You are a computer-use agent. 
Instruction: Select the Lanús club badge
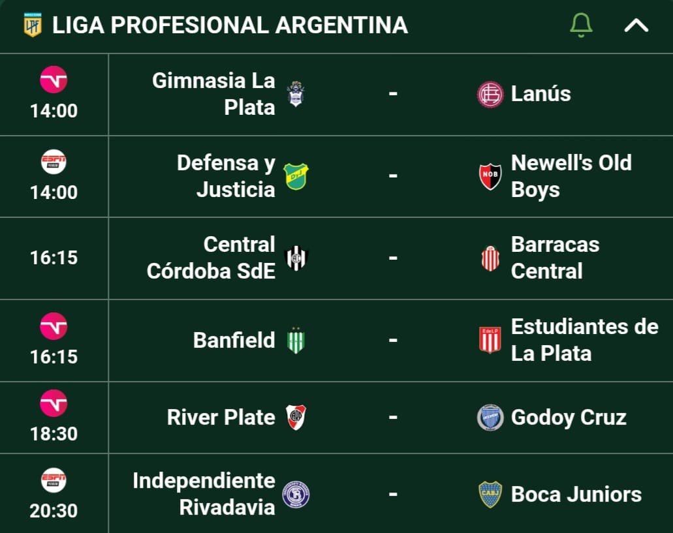(x=490, y=94)
